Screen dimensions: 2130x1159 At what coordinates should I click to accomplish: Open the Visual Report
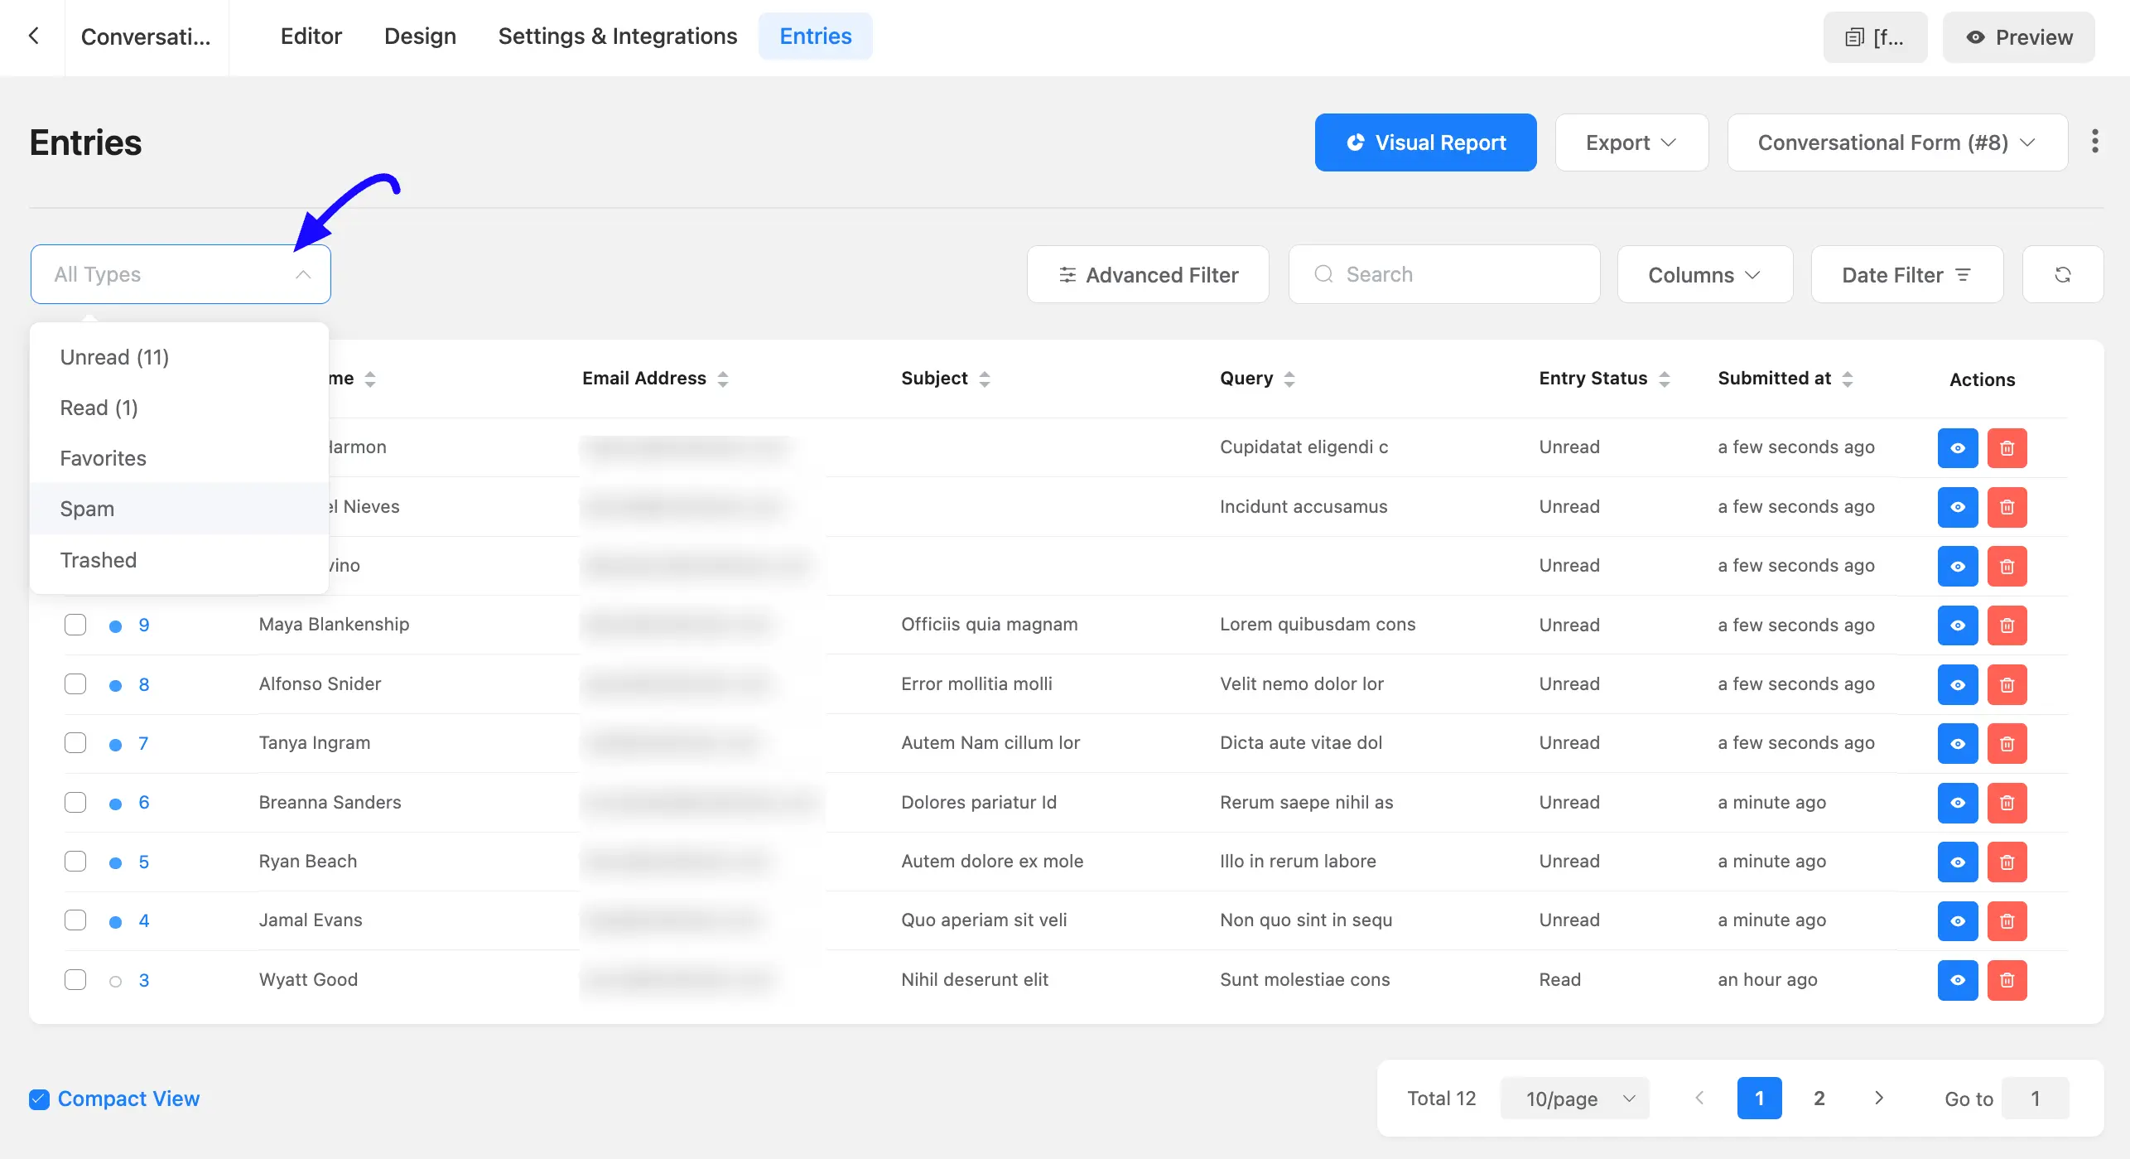pos(1425,142)
